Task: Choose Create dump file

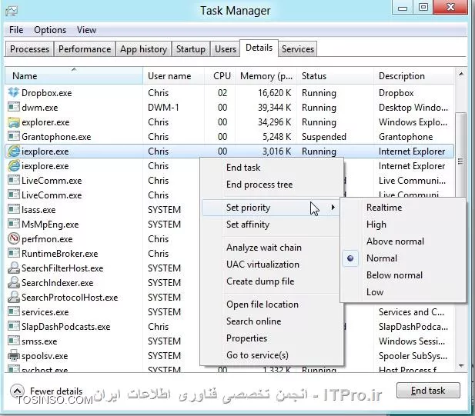Action: pos(260,281)
